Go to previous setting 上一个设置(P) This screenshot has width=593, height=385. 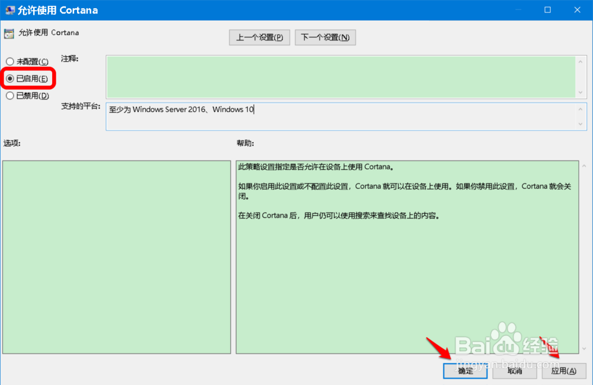click(x=260, y=37)
